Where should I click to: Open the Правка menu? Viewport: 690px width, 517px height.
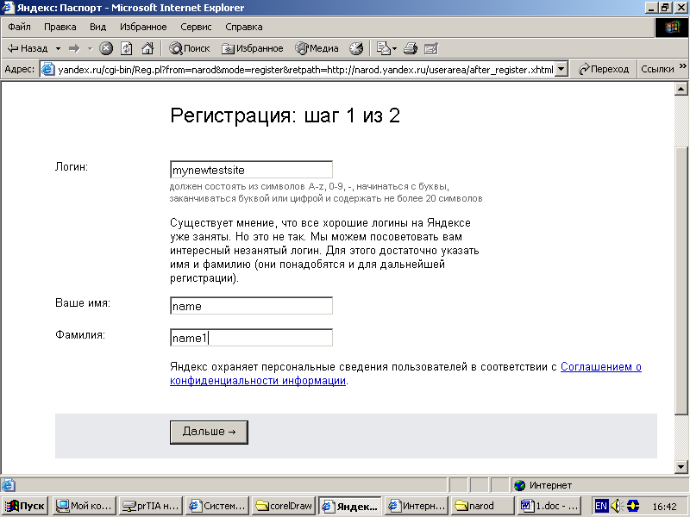(x=60, y=27)
